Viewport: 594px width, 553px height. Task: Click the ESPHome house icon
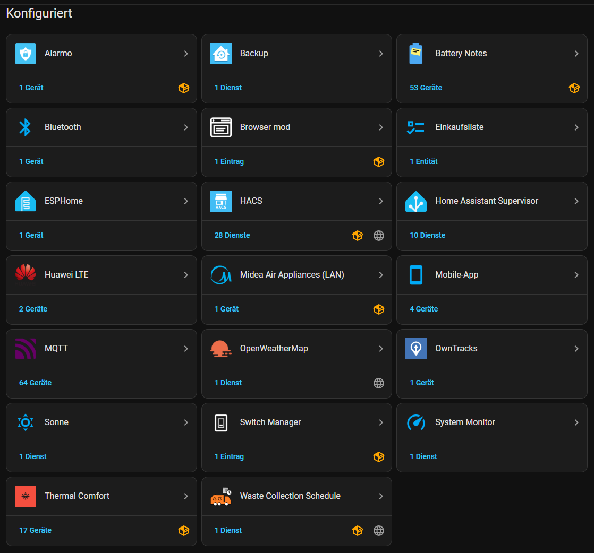[x=26, y=201]
